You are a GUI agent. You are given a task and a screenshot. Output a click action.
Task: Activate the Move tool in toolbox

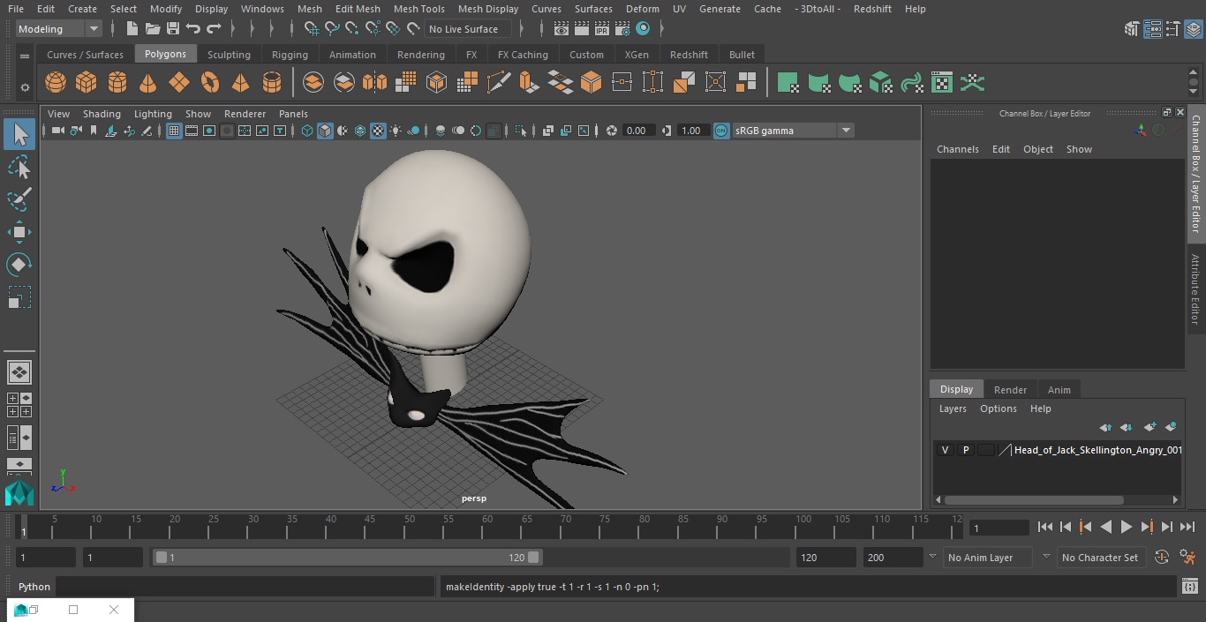coord(19,232)
